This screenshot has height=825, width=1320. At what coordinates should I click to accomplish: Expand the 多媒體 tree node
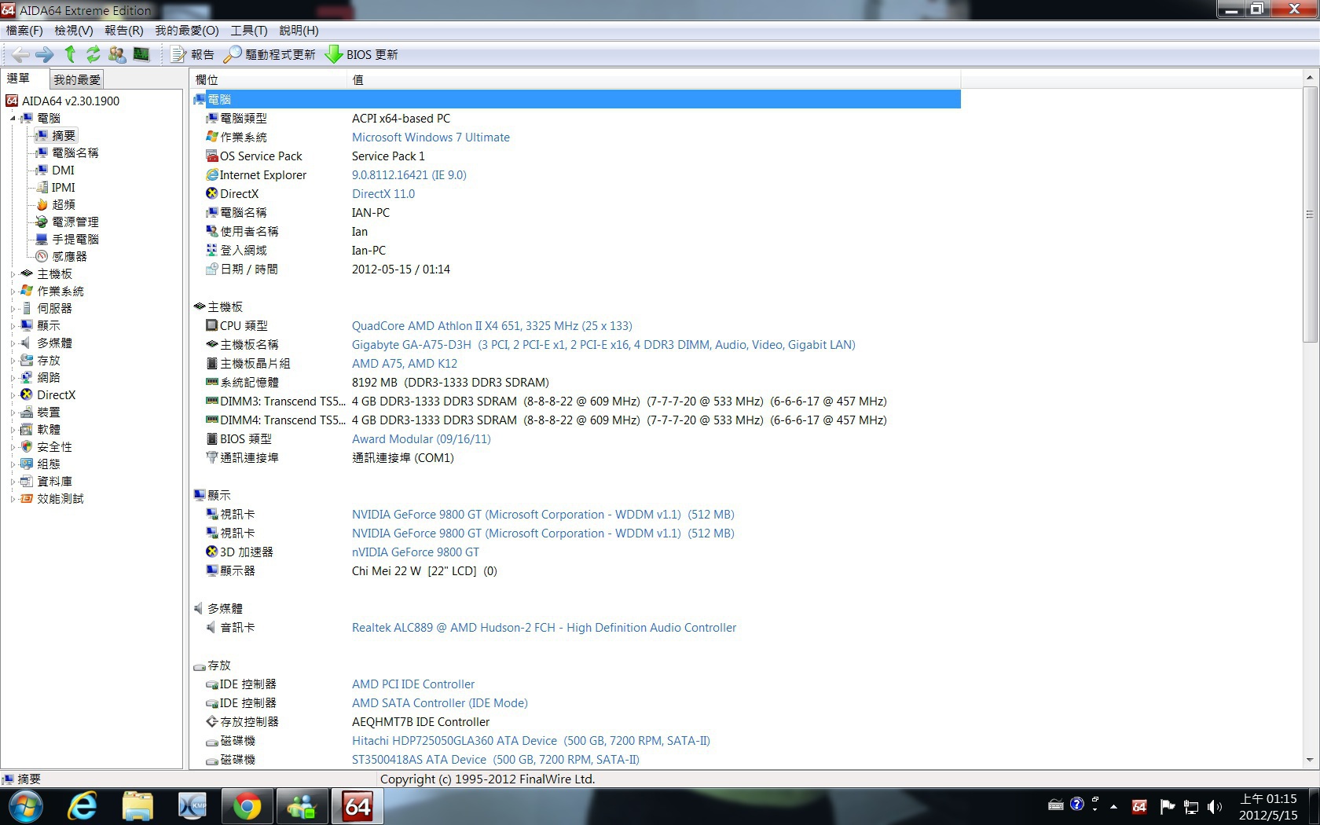[x=13, y=343]
